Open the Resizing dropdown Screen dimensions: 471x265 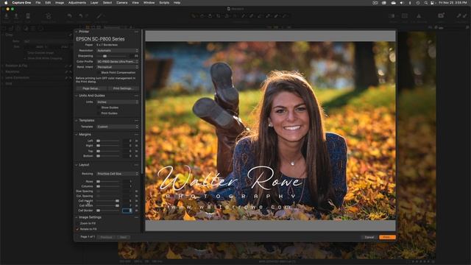118,174
